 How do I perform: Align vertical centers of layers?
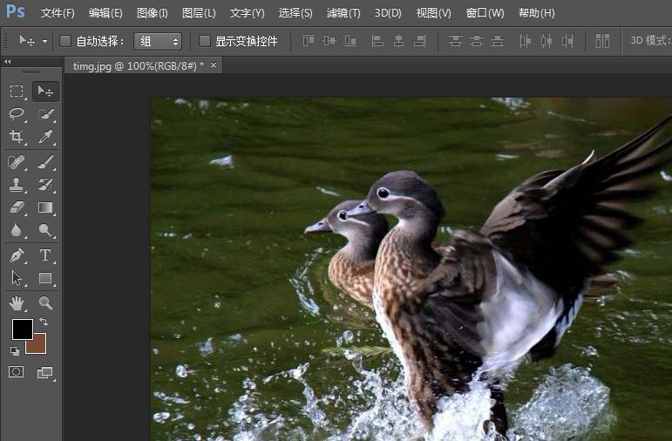coord(329,41)
